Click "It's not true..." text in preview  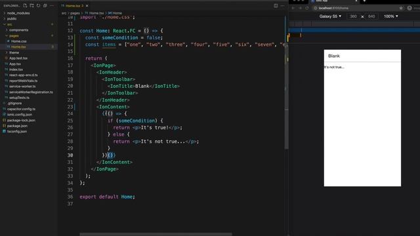click(334, 67)
